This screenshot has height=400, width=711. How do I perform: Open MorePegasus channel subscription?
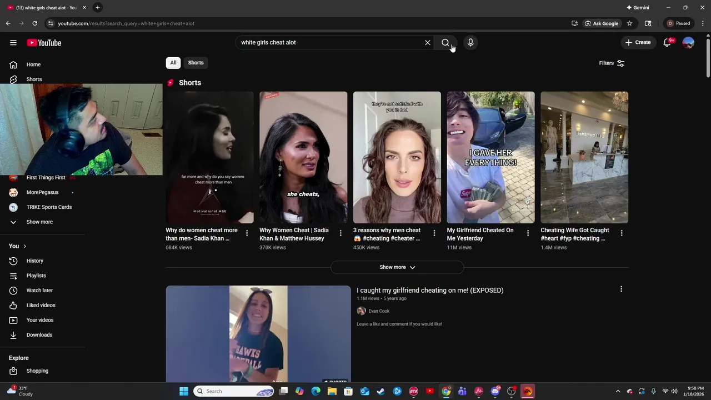pos(43,192)
